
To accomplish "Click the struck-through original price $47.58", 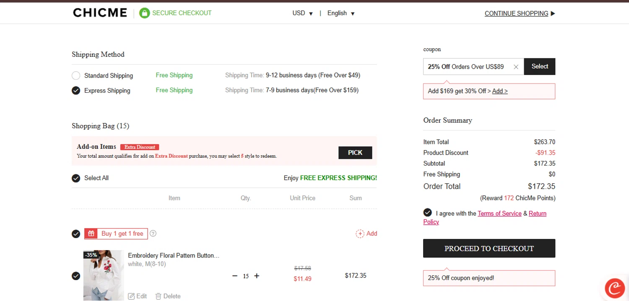I will (x=302, y=268).
